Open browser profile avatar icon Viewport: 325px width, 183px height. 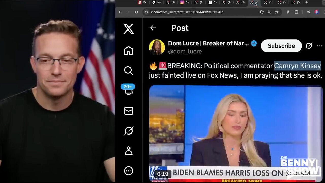pos(316,12)
